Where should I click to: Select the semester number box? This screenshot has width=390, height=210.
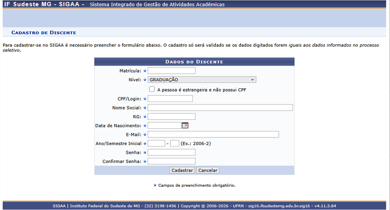pos(175,144)
